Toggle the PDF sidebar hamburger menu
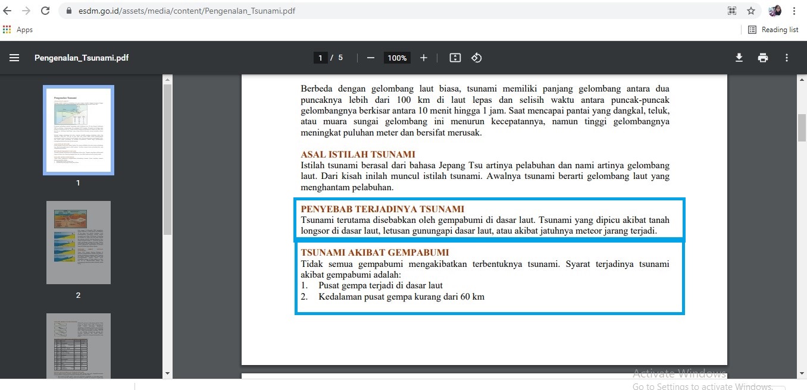 point(14,58)
